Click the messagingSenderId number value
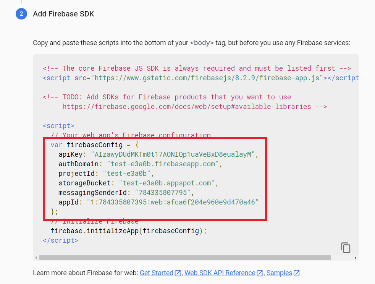The image size is (375, 284). click(x=163, y=193)
